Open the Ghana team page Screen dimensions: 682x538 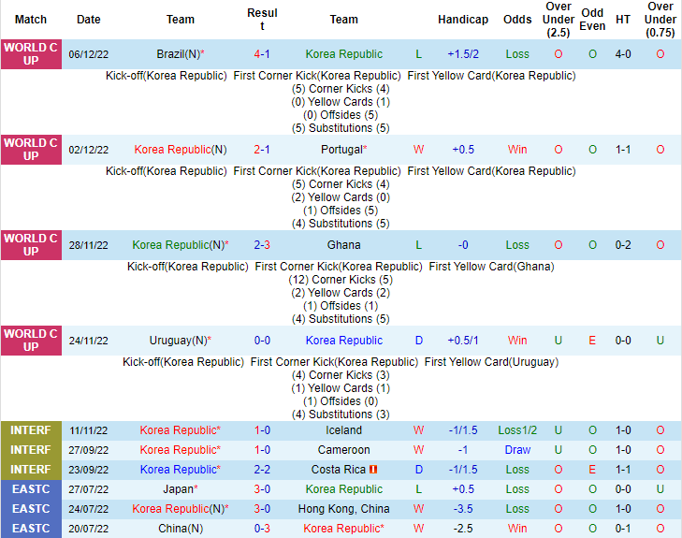343,245
